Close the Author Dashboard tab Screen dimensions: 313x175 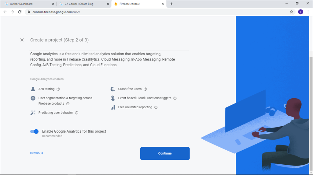click(x=53, y=4)
